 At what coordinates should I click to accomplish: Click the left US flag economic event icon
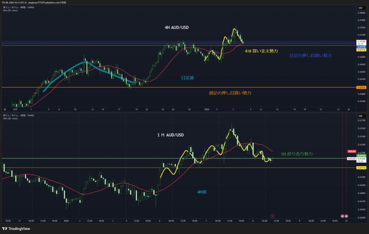tap(342, 216)
